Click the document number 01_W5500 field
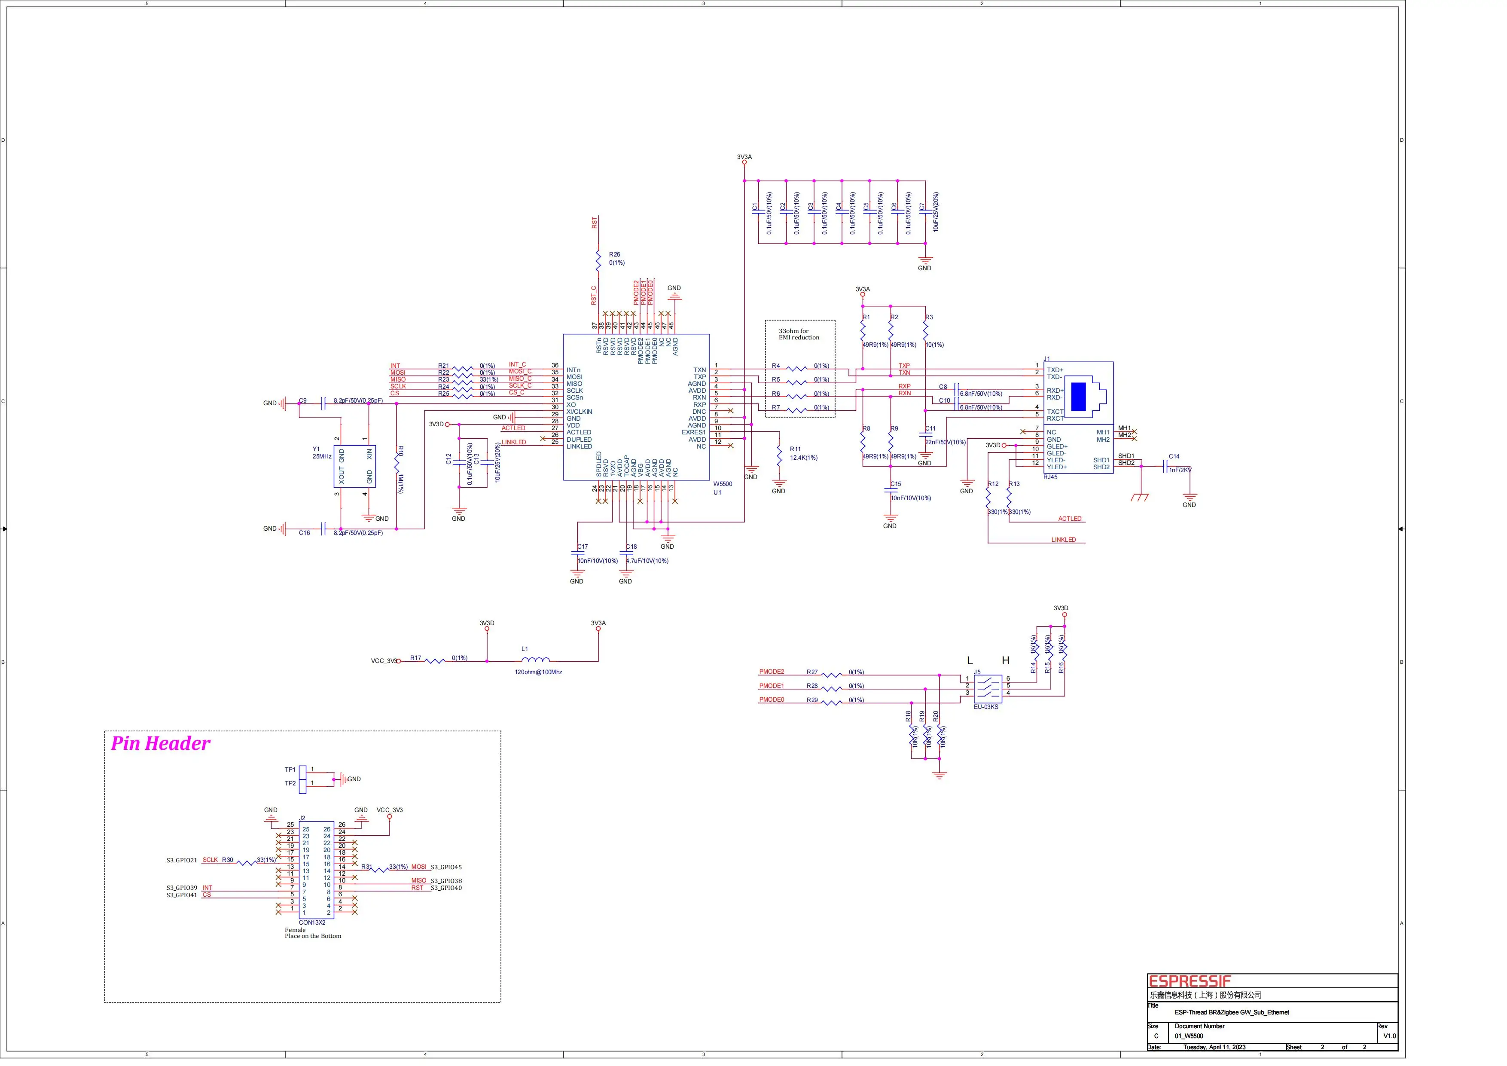The height and width of the screenshot is (1066, 1507). (1189, 1036)
